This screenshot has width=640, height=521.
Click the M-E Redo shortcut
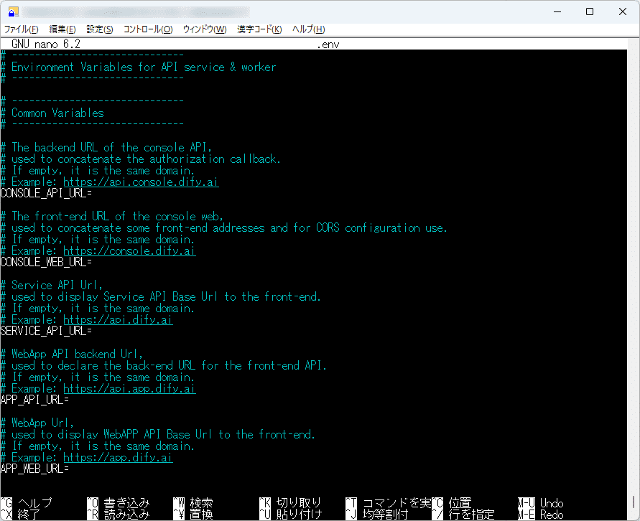point(539,514)
